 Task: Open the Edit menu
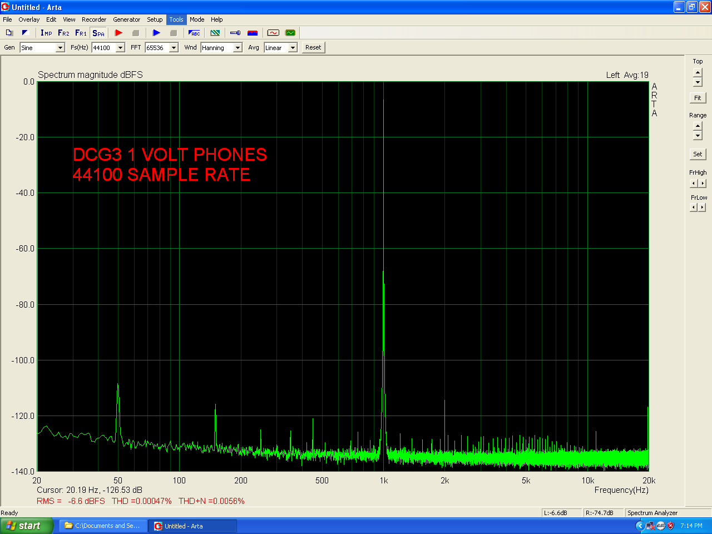pos(51,19)
